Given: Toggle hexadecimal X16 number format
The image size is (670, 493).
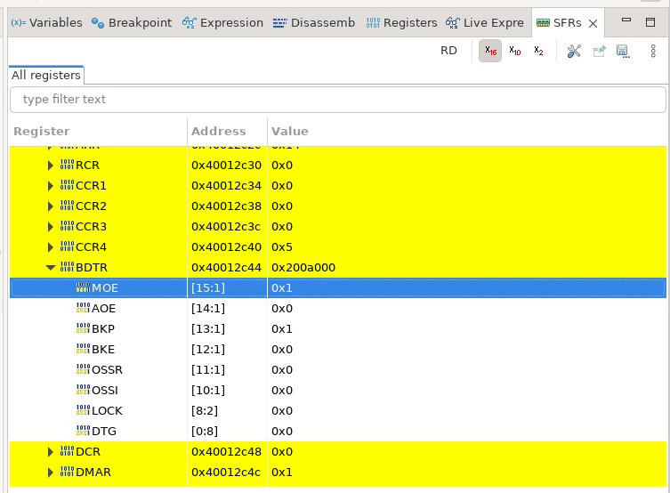Looking at the screenshot, I should coord(490,51).
